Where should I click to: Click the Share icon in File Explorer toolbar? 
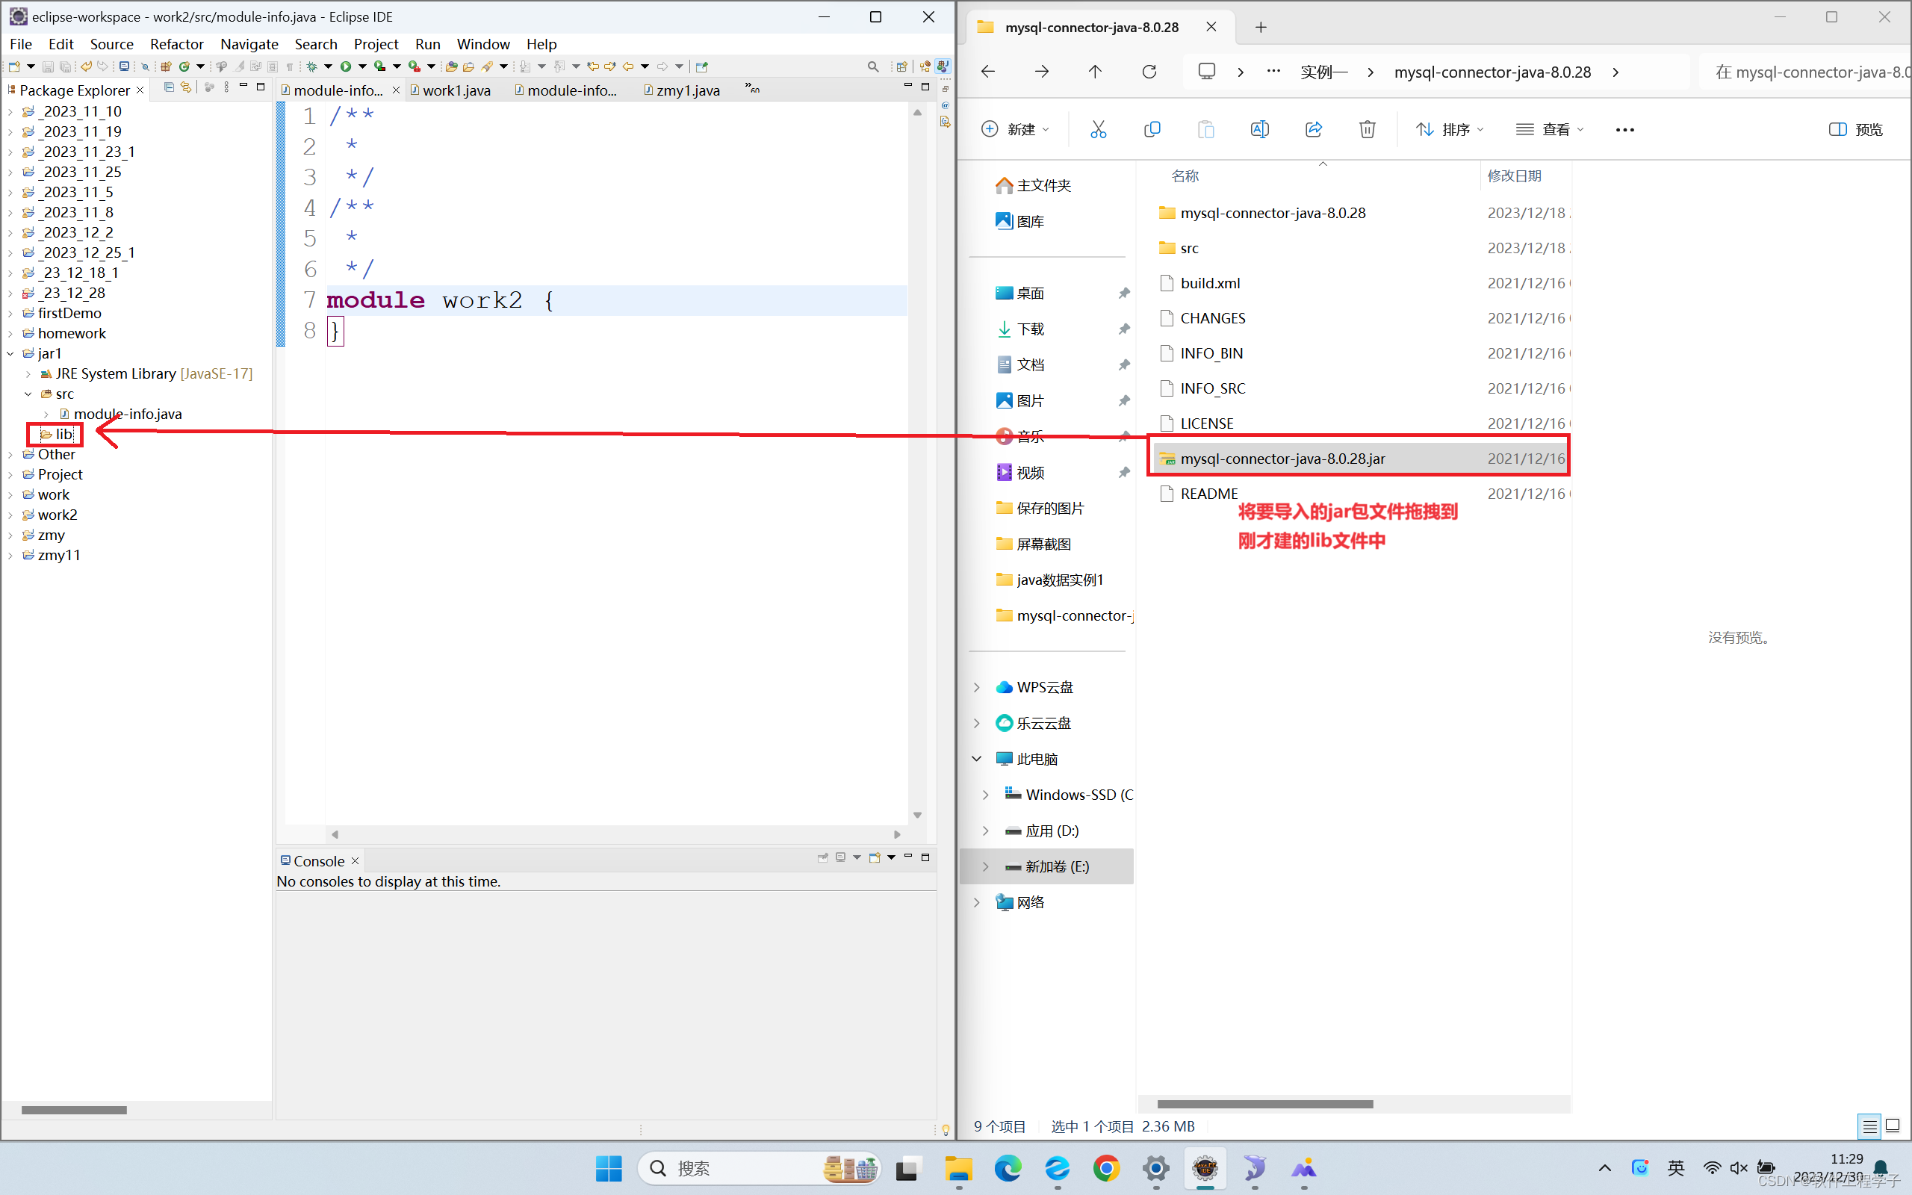[x=1313, y=128]
